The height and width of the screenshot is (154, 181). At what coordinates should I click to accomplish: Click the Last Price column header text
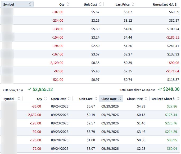[x=122, y=4]
